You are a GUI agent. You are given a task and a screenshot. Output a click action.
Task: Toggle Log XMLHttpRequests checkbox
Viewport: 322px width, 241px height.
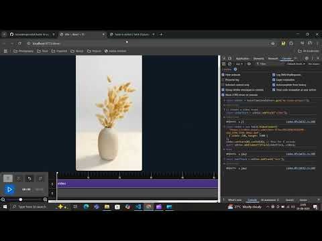coord(274,75)
